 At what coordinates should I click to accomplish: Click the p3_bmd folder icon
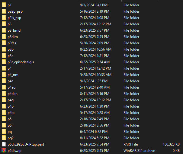(x=4, y=30)
